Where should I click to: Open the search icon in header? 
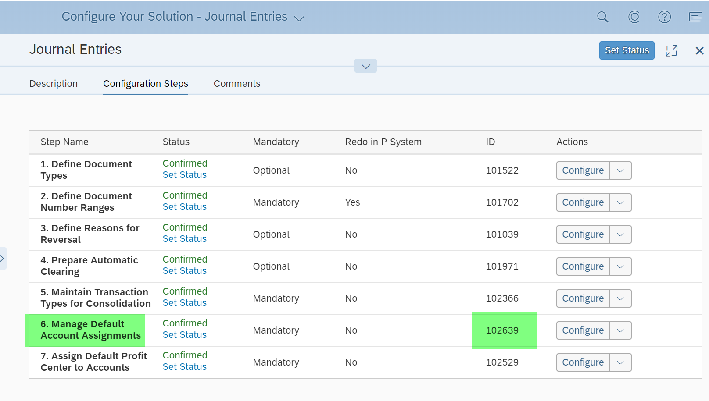click(x=603, y=17)
